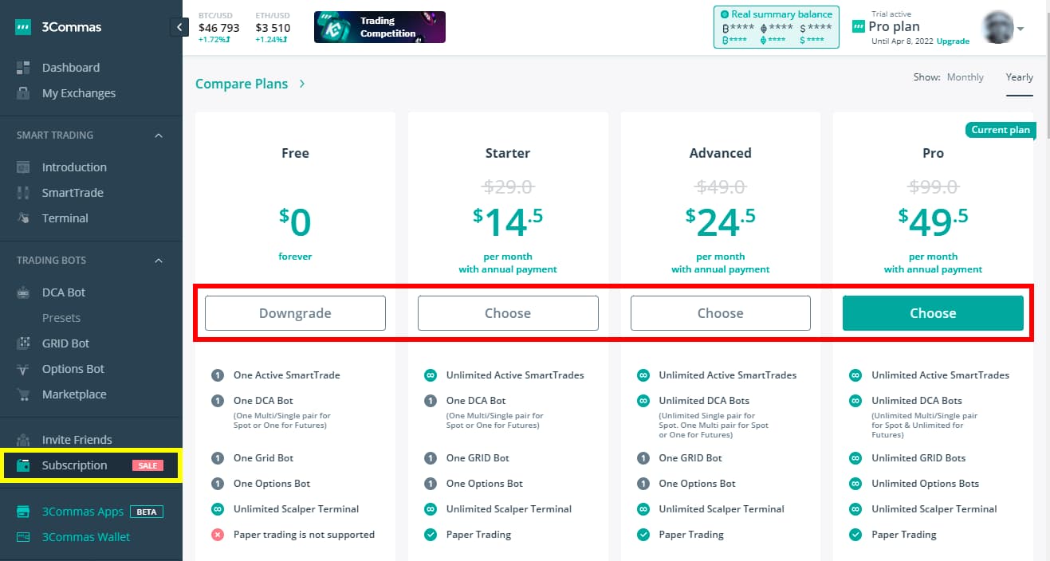This screenshot has width=1050, height=561.
Task: Click infinity icon beside Pro Unlimited GRID Bots
Action: tap(855, 458)
